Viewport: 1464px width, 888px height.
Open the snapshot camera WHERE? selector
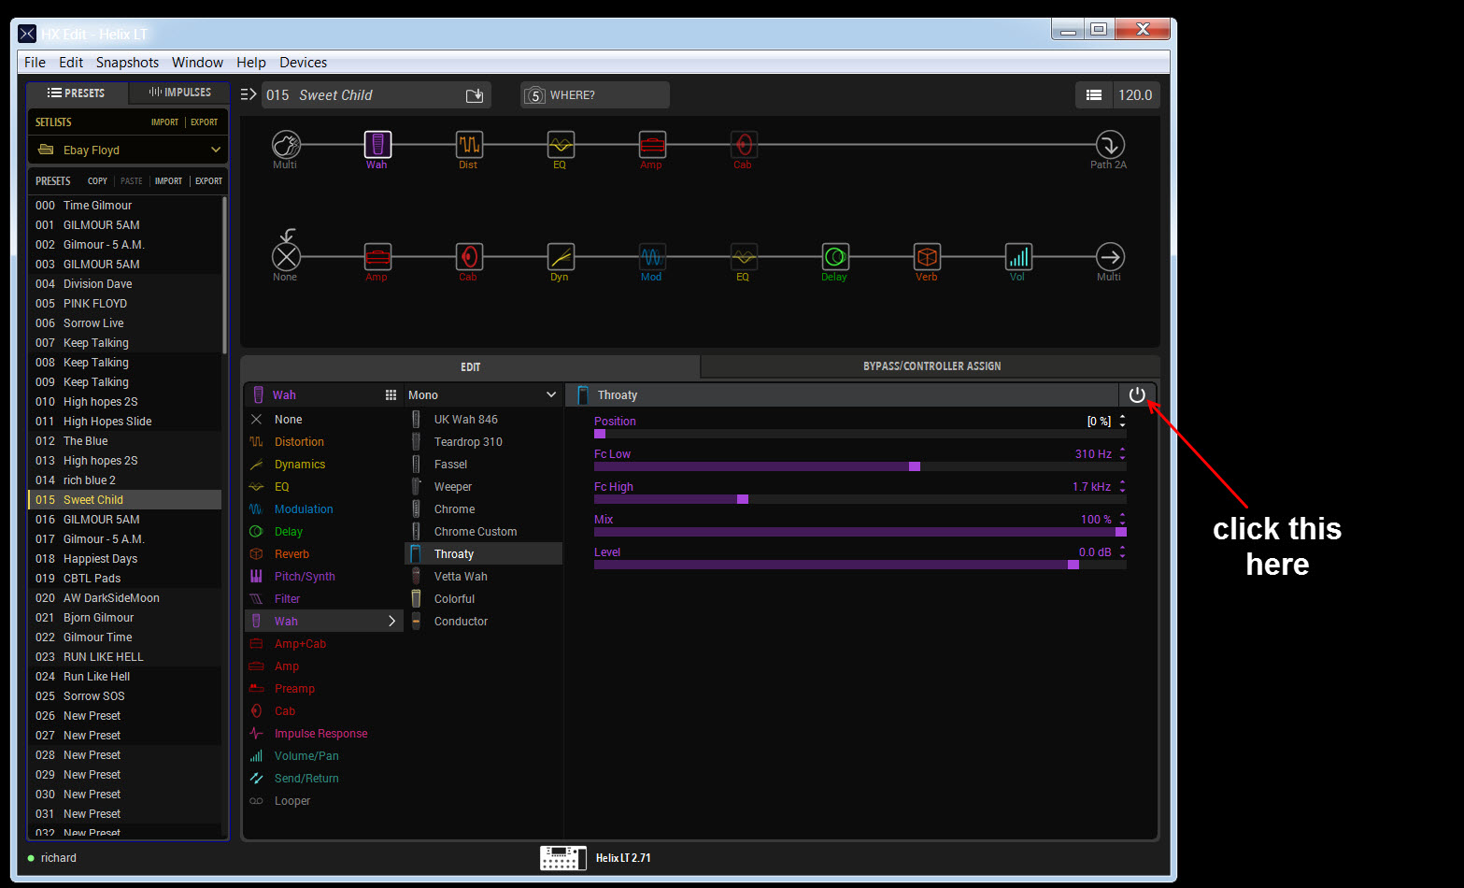tap(594, 95)
